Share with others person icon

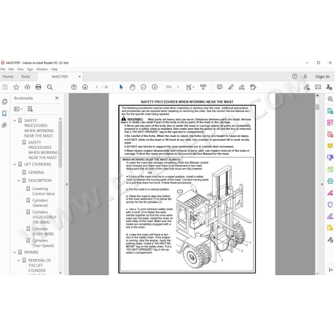click(x=329, y=87)
